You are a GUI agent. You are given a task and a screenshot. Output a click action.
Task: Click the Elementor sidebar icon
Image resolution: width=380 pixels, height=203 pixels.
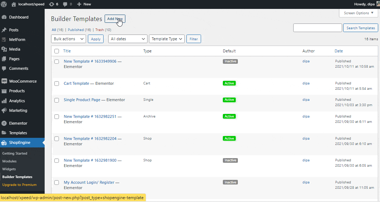click(x=4, y=123)
